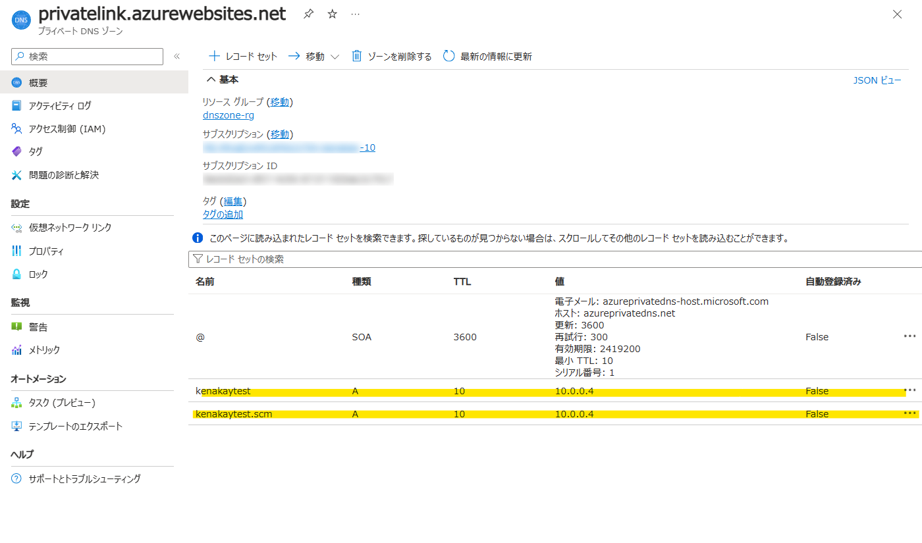Viewport: 922px width, 543px height.
Task: Click the SOA record TTL value 3600
Action: (465, 337)
